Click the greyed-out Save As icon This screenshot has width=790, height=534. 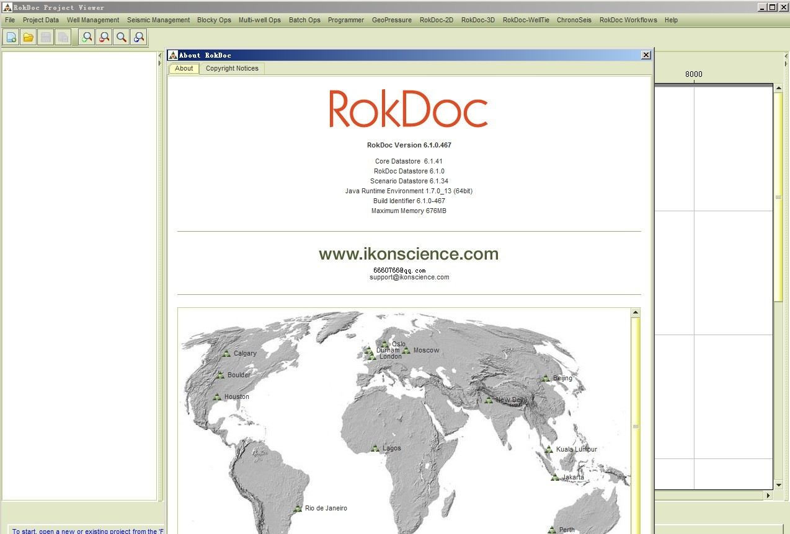[x=63, y=37]
